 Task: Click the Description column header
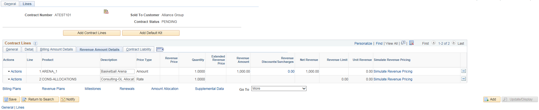tap(109, 60)
